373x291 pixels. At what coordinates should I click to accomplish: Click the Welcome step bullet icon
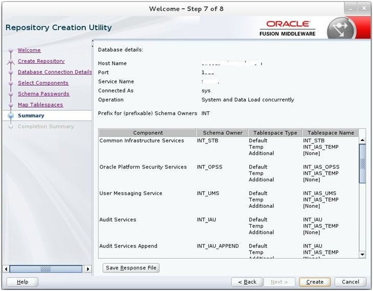tap(11, 51)
